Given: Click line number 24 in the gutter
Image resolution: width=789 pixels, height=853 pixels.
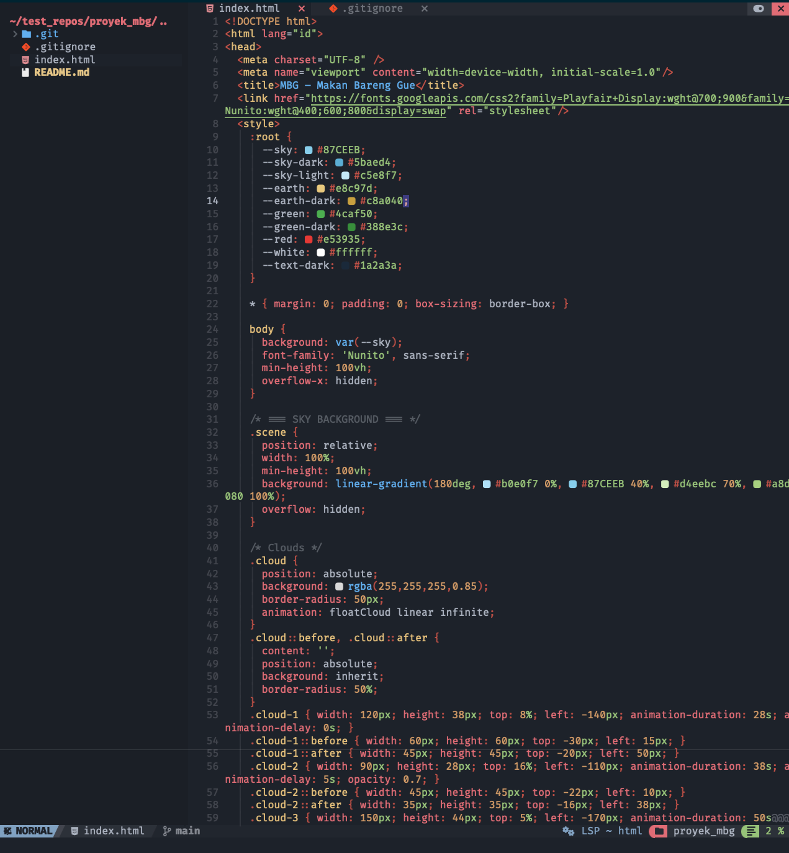Looking at the screenshot, I should [x=212, y=330].
